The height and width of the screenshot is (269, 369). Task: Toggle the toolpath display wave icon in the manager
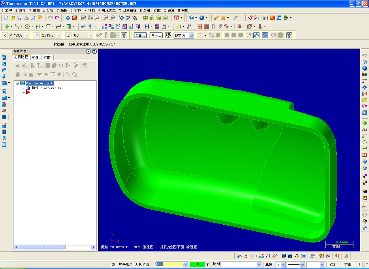pyautogui.click(x=25, y=74)
